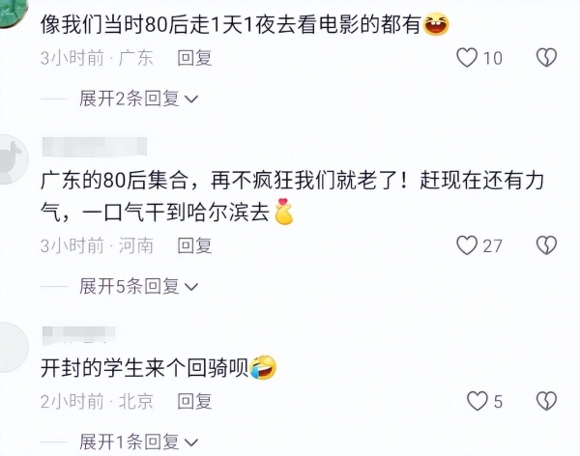The width and height of the screenshot is (580, 456).
Task: Reply to the 北京 comment via 回复
Action: (x=194, y=401)
